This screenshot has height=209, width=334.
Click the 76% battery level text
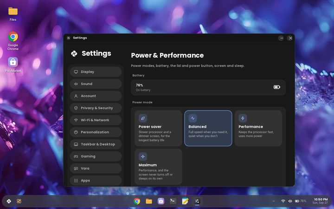[x=140, y=85]
